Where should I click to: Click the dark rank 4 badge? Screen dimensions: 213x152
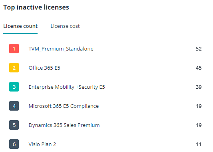pyautogui.click(x=14, y=106)
